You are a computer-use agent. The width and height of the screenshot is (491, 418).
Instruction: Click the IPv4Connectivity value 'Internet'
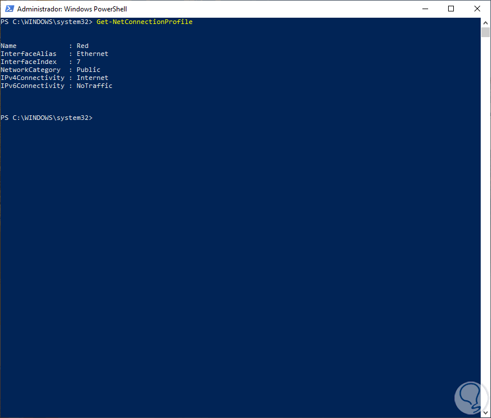click(93, 78)
